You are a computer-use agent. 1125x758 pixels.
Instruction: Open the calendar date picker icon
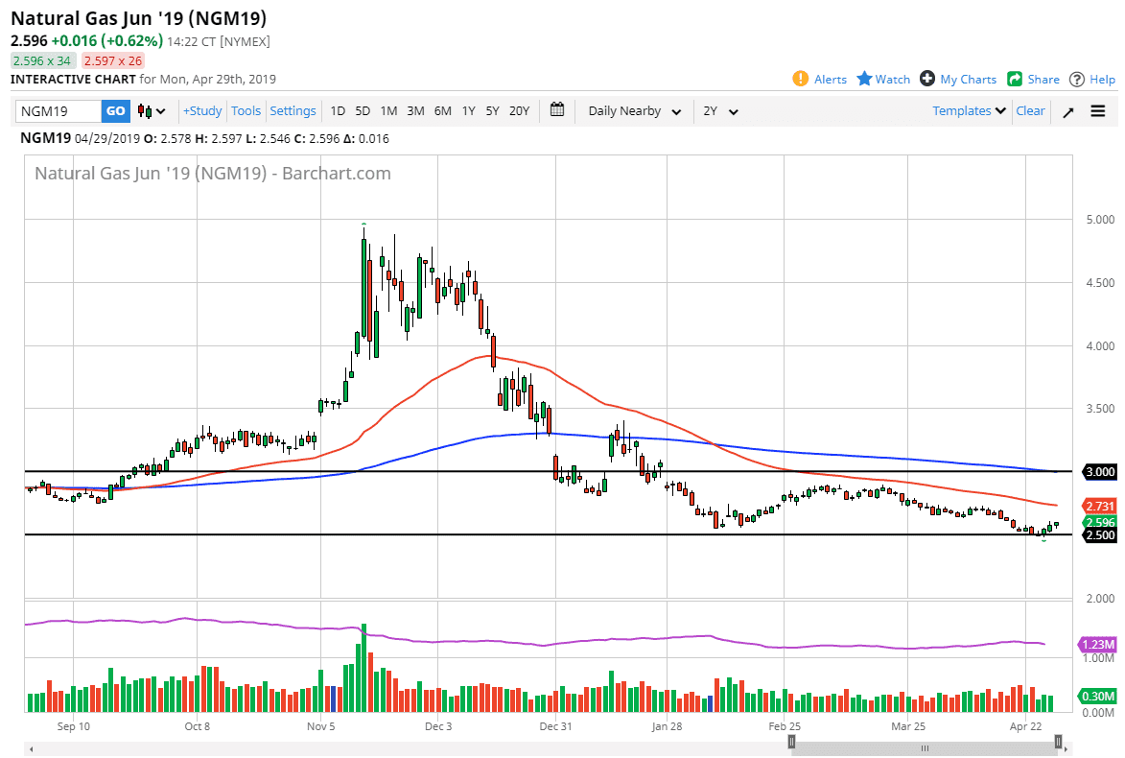click(557, 110)
